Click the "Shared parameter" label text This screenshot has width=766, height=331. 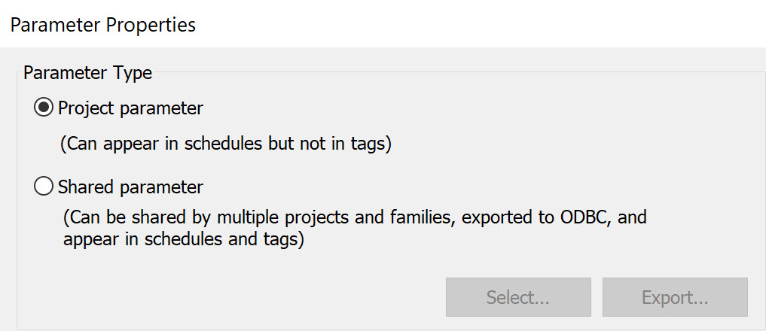tap(130, 187)
